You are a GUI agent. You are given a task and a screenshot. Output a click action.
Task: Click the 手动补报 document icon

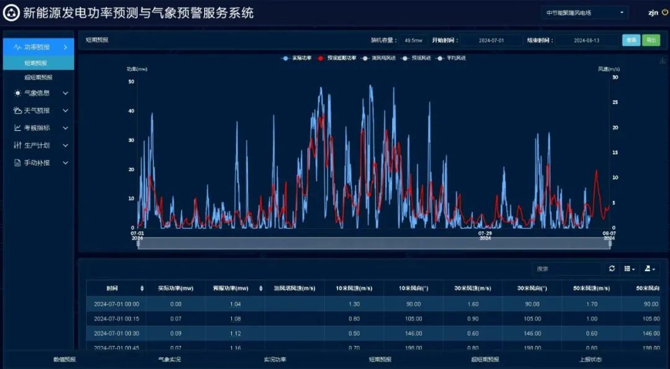coord(17,162)
